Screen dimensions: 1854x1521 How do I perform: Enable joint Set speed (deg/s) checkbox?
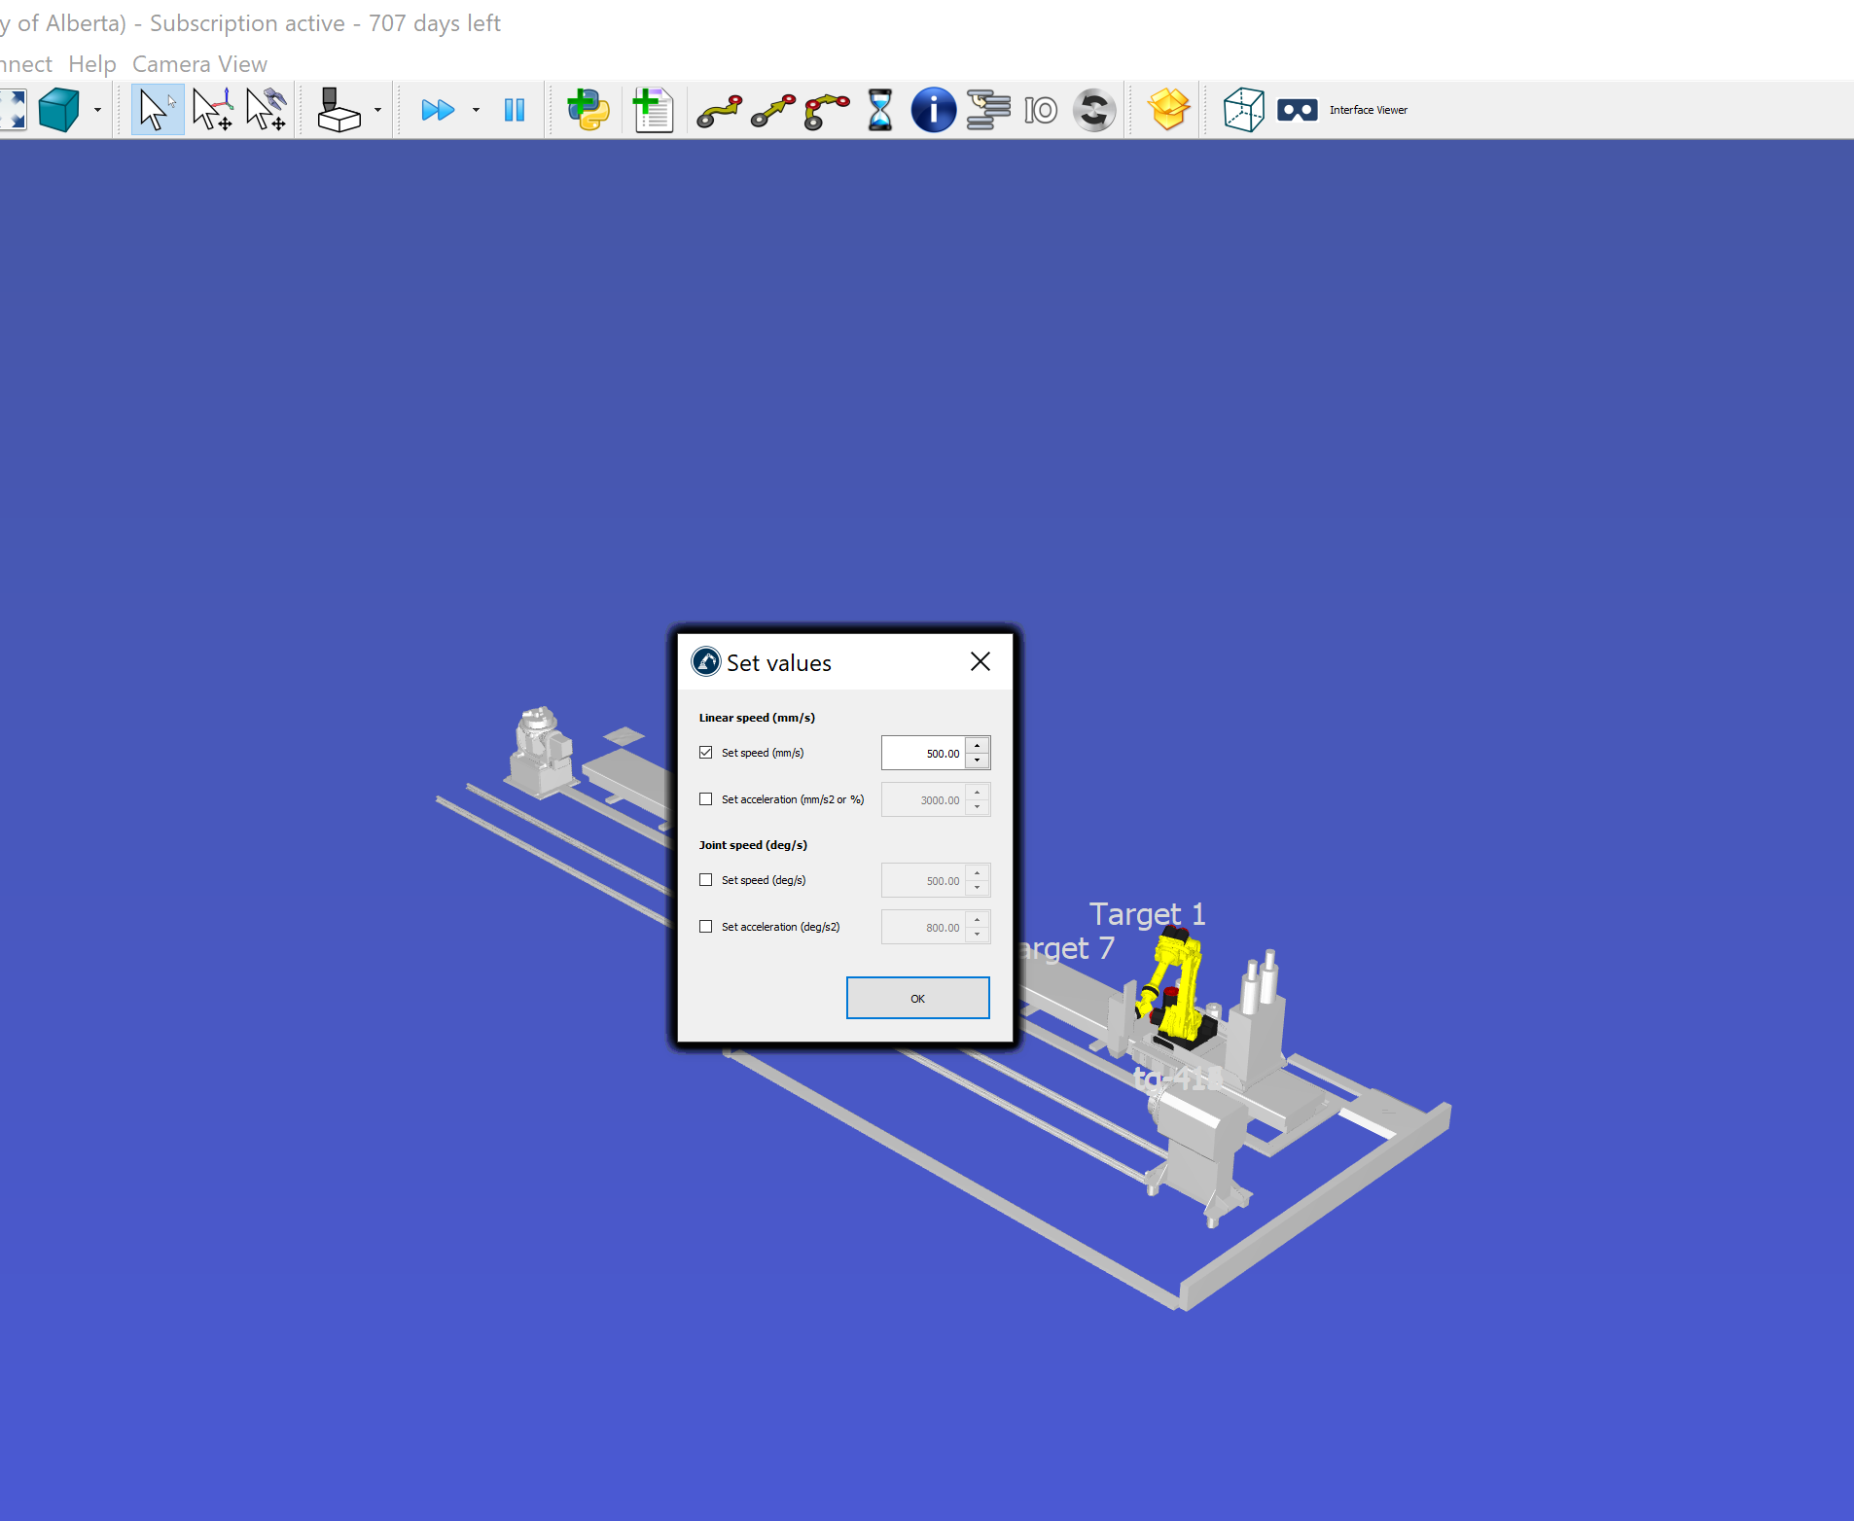point(706,880)
